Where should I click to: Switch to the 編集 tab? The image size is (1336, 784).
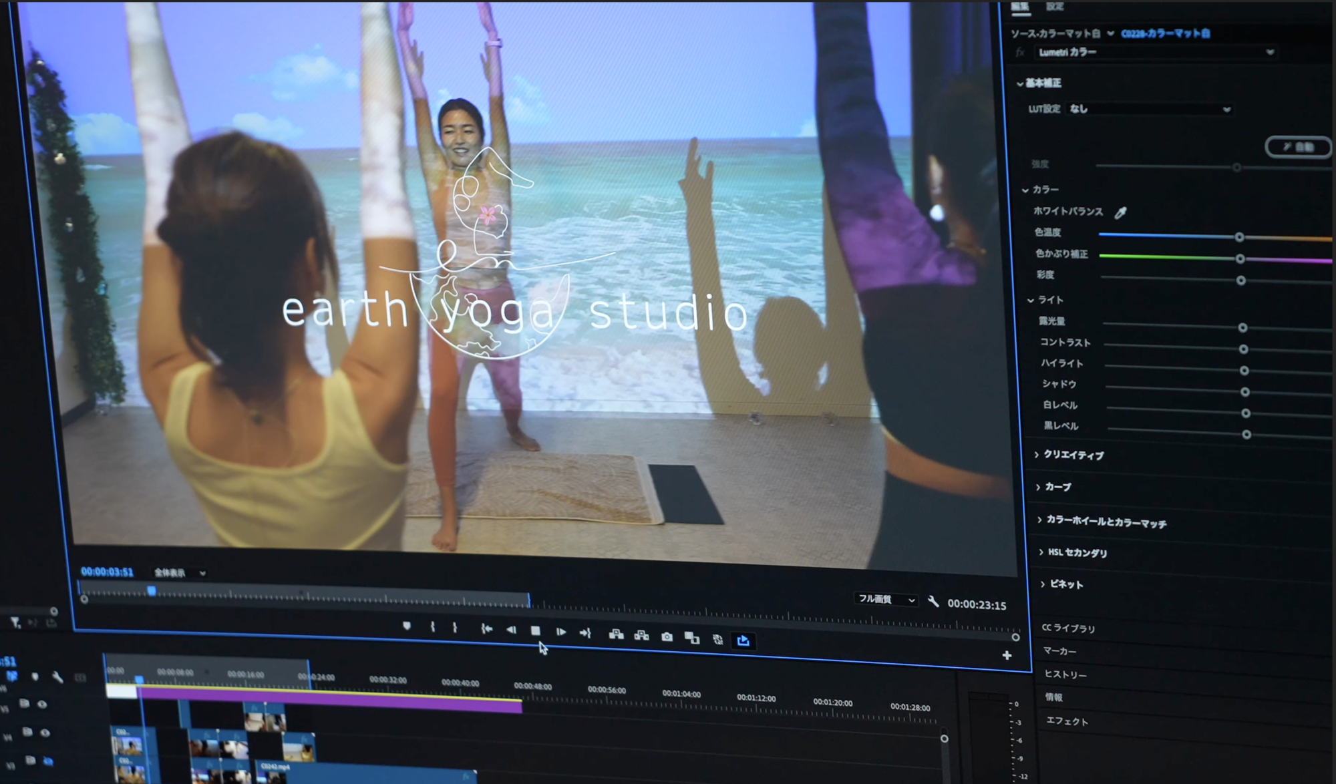click(1019, 6)
